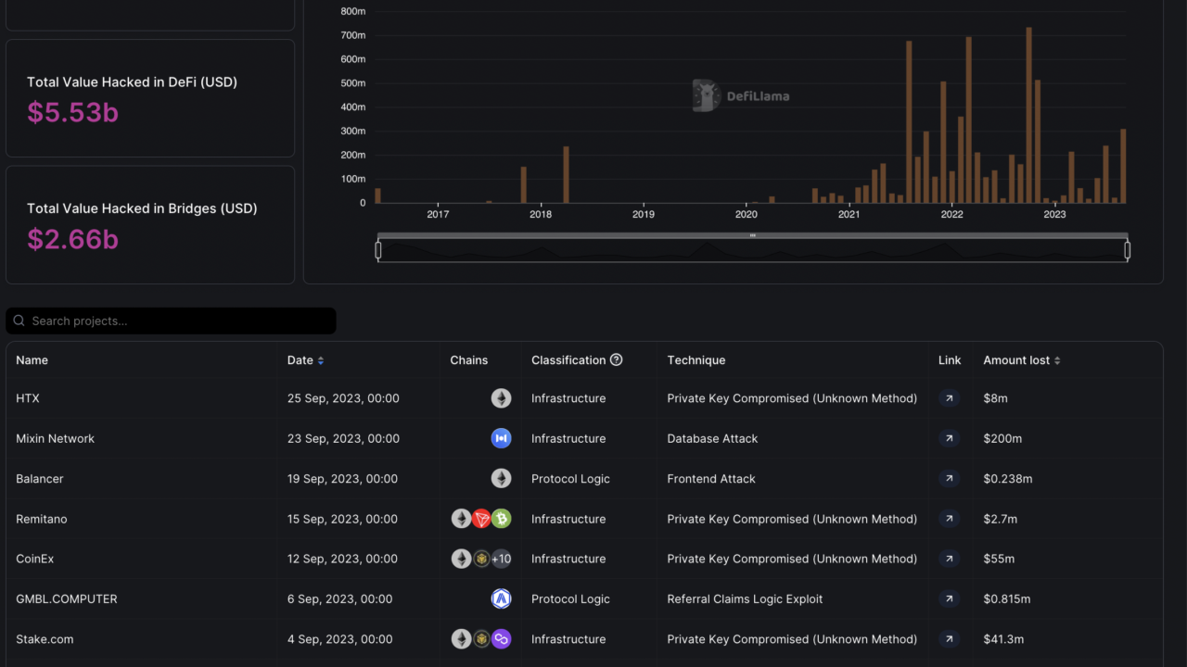
Task: Open the CoinEx row link arrow
Action: tap(949, 559)
